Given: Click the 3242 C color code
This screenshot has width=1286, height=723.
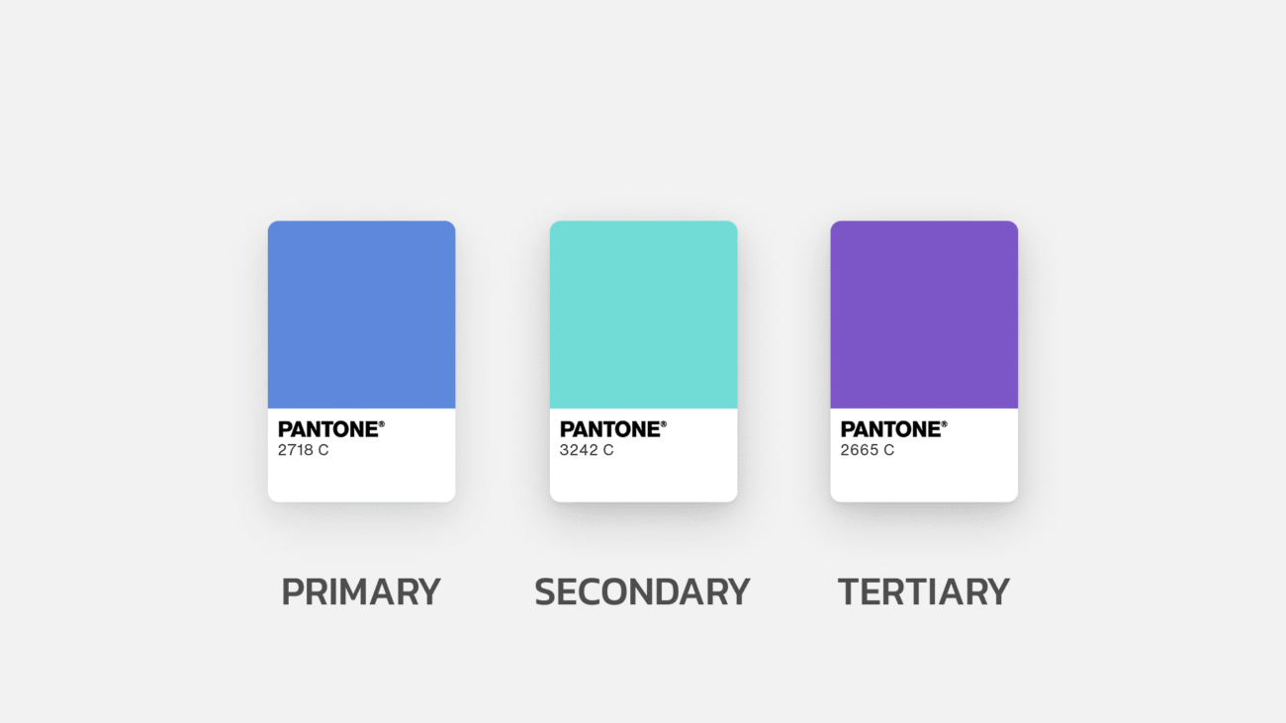Looking at the screenshot, I should (x=587, y=450).
